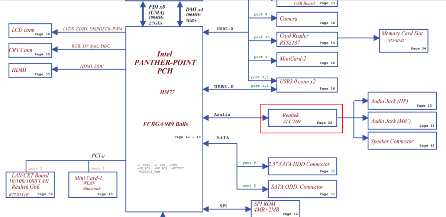Select the "MiniCard-2" block label

(293, 59)
